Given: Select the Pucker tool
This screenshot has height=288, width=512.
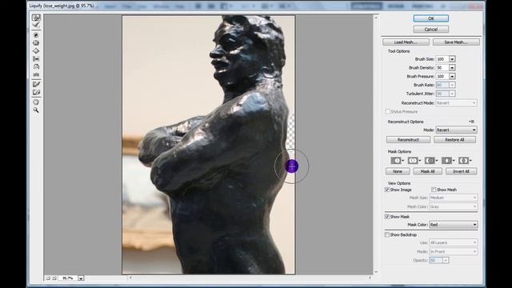Looking at the screenshot, I should pos(36,42).
